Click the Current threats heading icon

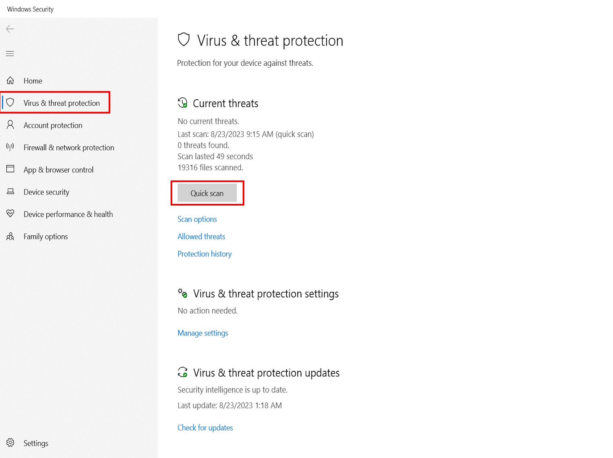pos(183,102)
